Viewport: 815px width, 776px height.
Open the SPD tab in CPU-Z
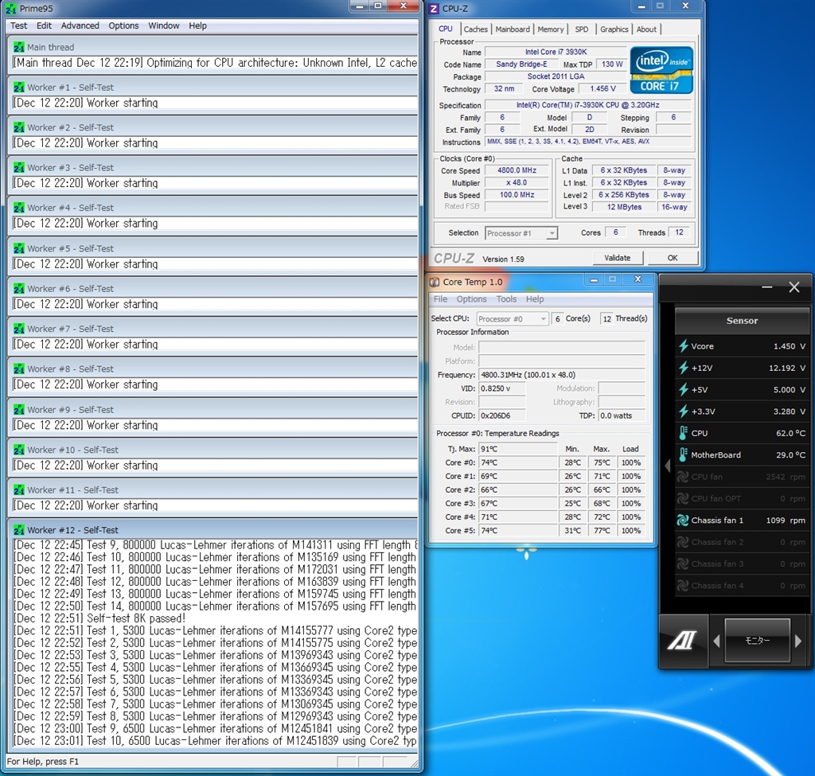pyautogui.click(x=582, y=29)
